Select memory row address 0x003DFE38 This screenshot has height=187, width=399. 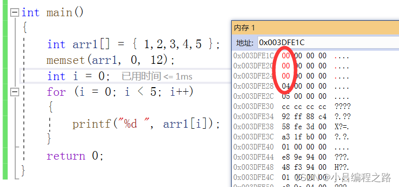tap(253, 127)
